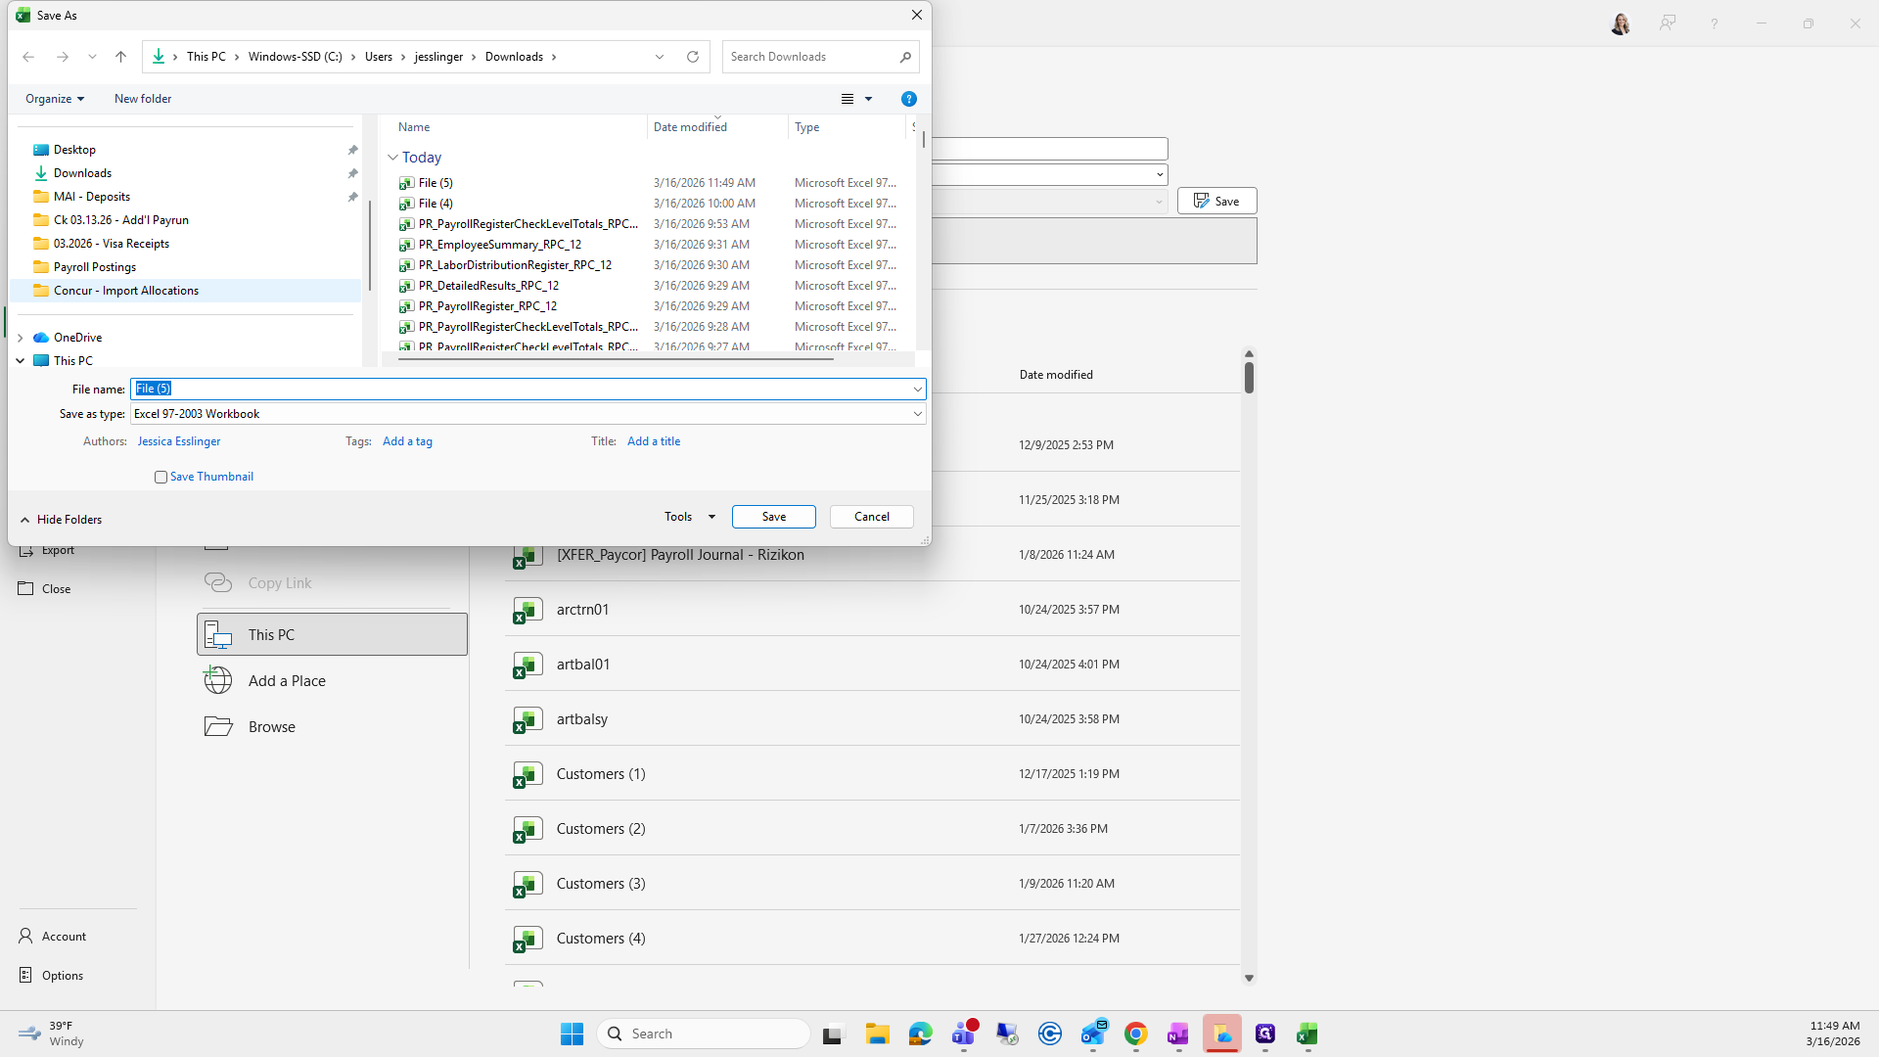This screenshot has height=1057, width=1879.
Task: Click the Save button in the dialog
Action: point(773,517)
